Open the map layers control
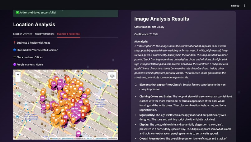The image size is (251, 142). pyautogui.click(x=112, y=75)
